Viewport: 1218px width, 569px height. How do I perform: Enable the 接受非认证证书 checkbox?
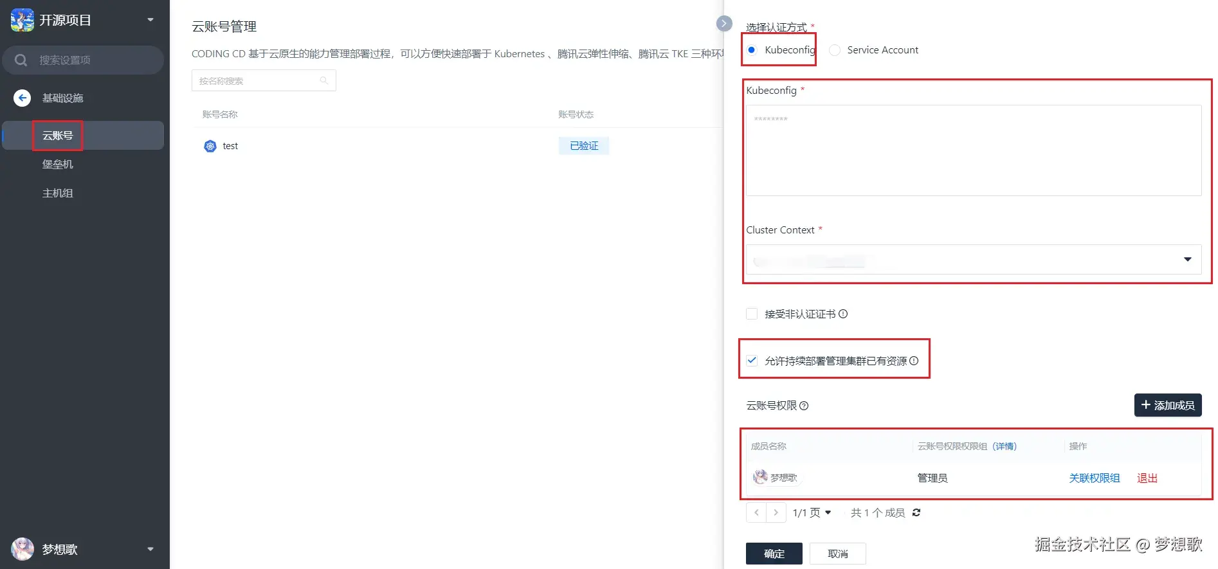[752, 314]
